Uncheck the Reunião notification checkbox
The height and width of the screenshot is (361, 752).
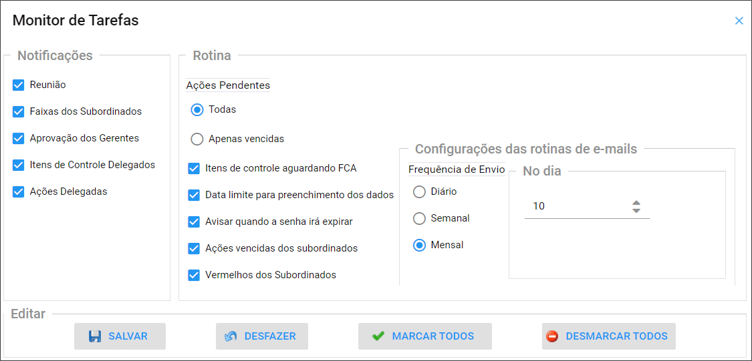(x=18, y=85)
